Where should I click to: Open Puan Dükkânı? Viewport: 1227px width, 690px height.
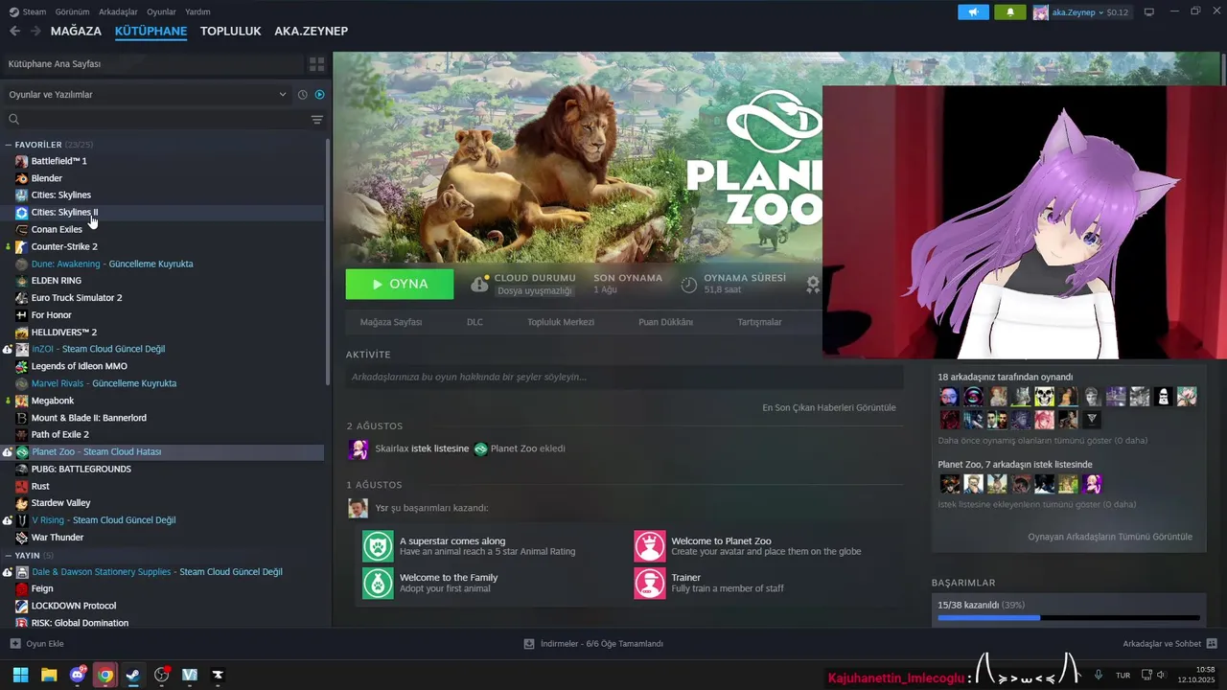point(665,322)
